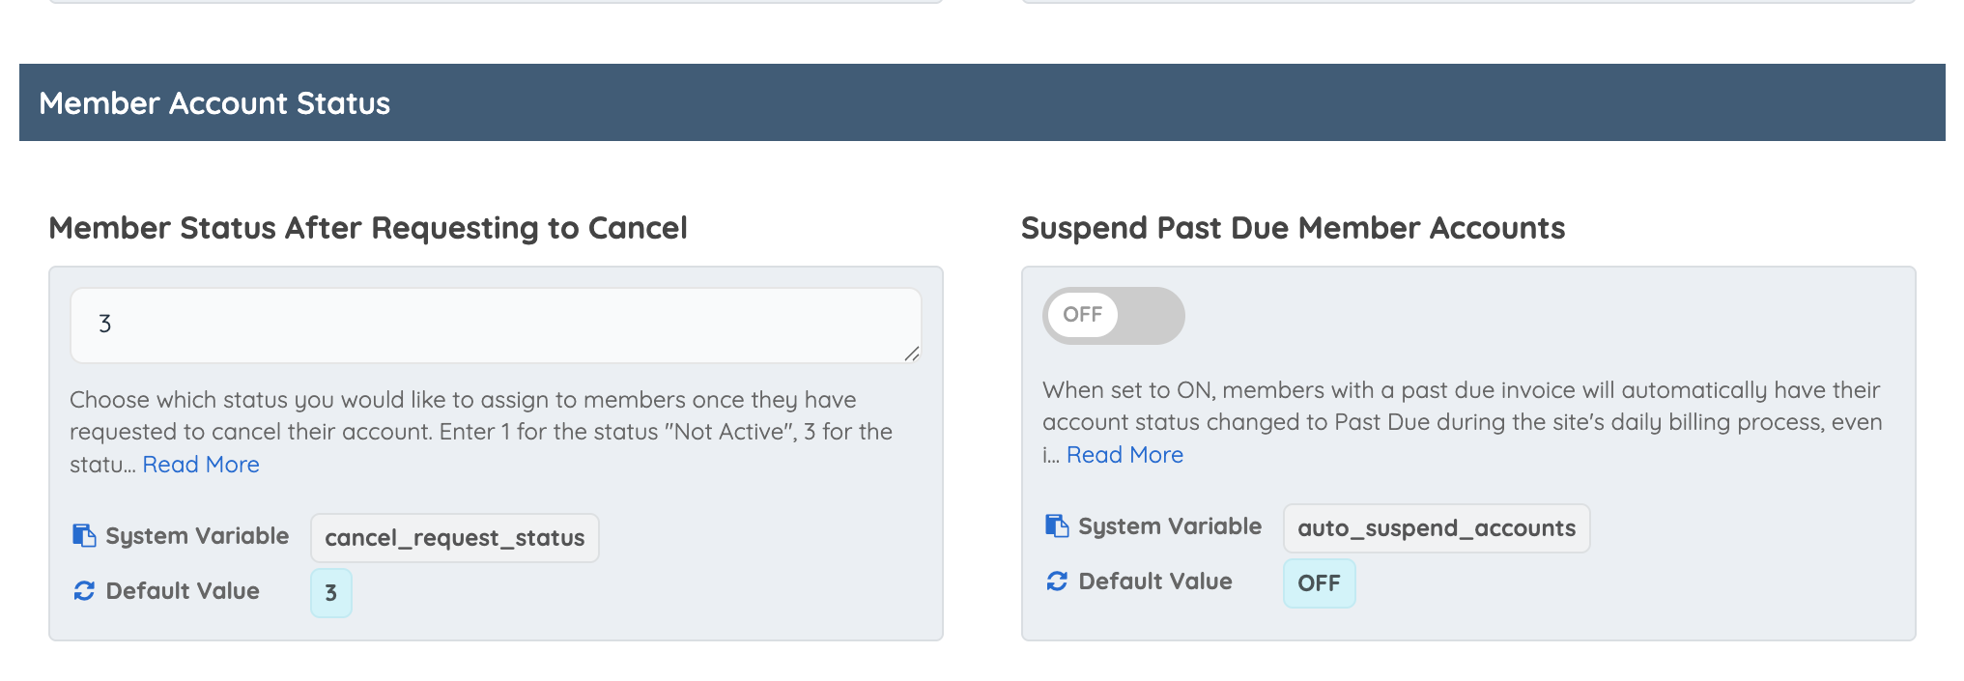Click the refresh icon next to Default Value OFF
The image size is (1964, 681).
click(1057, 582)
